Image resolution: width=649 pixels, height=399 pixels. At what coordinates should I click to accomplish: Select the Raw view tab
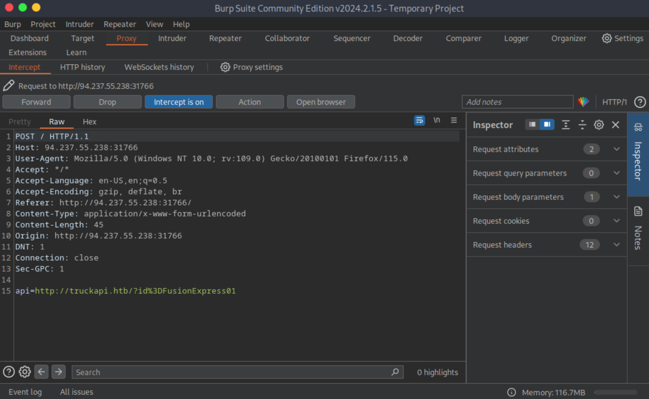(57, 122)
